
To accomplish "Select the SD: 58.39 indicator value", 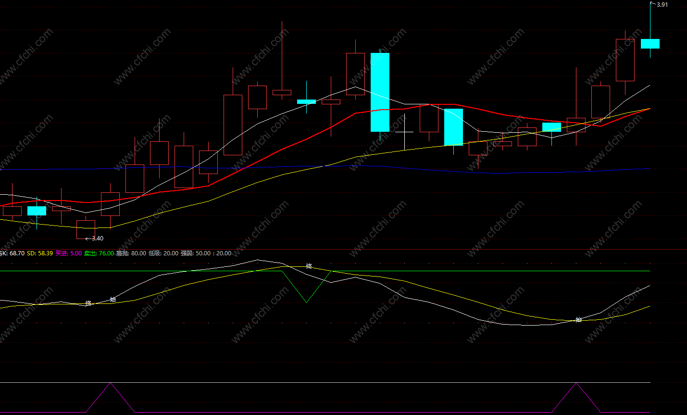I will pyautogui.click(x=40, y=253).
